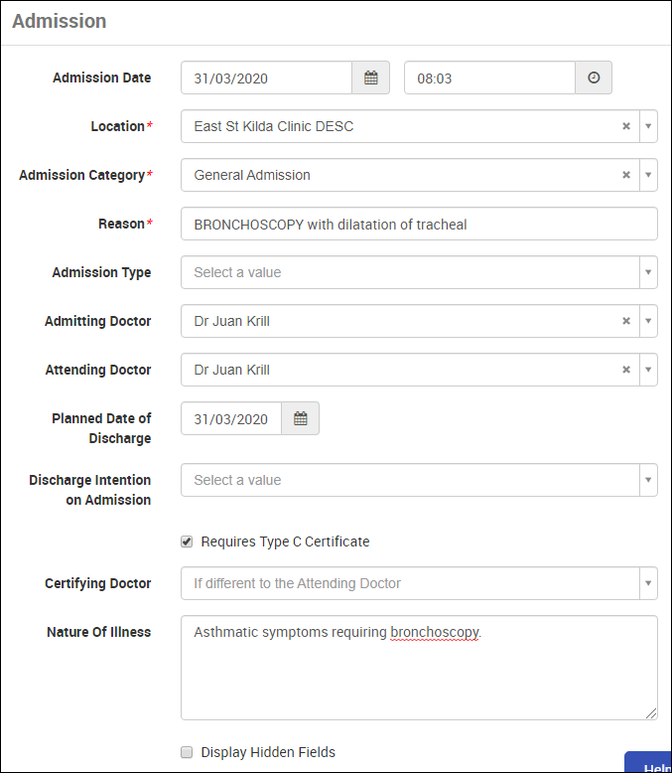Click the Planned Date of Discharge field
672x773 pixels.
click(x=231, y=419)
